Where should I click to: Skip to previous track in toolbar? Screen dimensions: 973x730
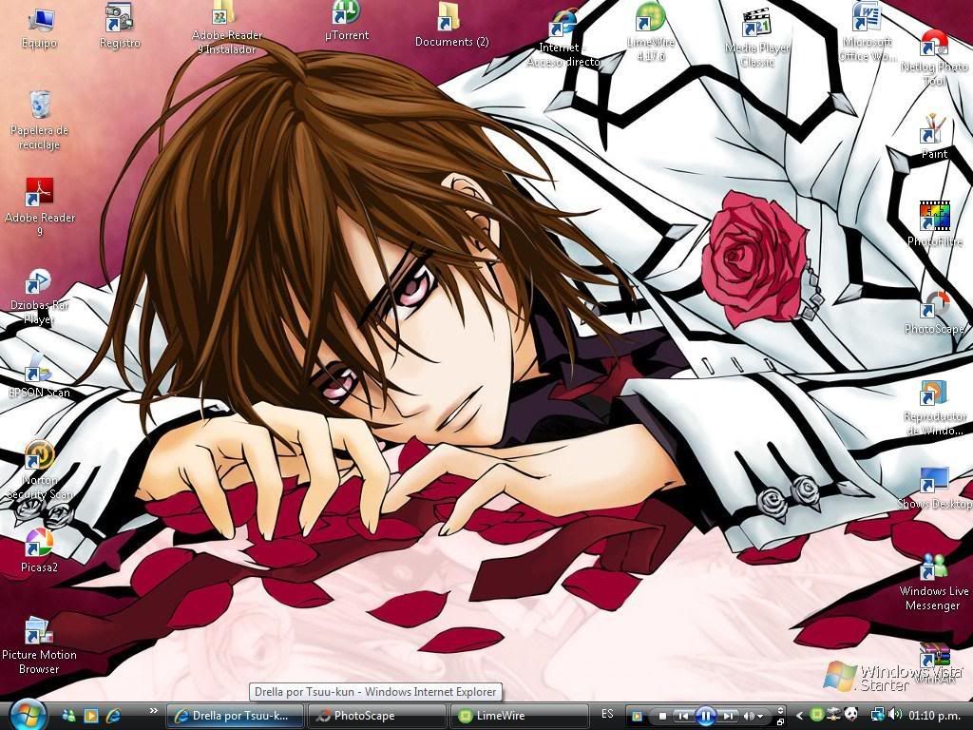682,717
